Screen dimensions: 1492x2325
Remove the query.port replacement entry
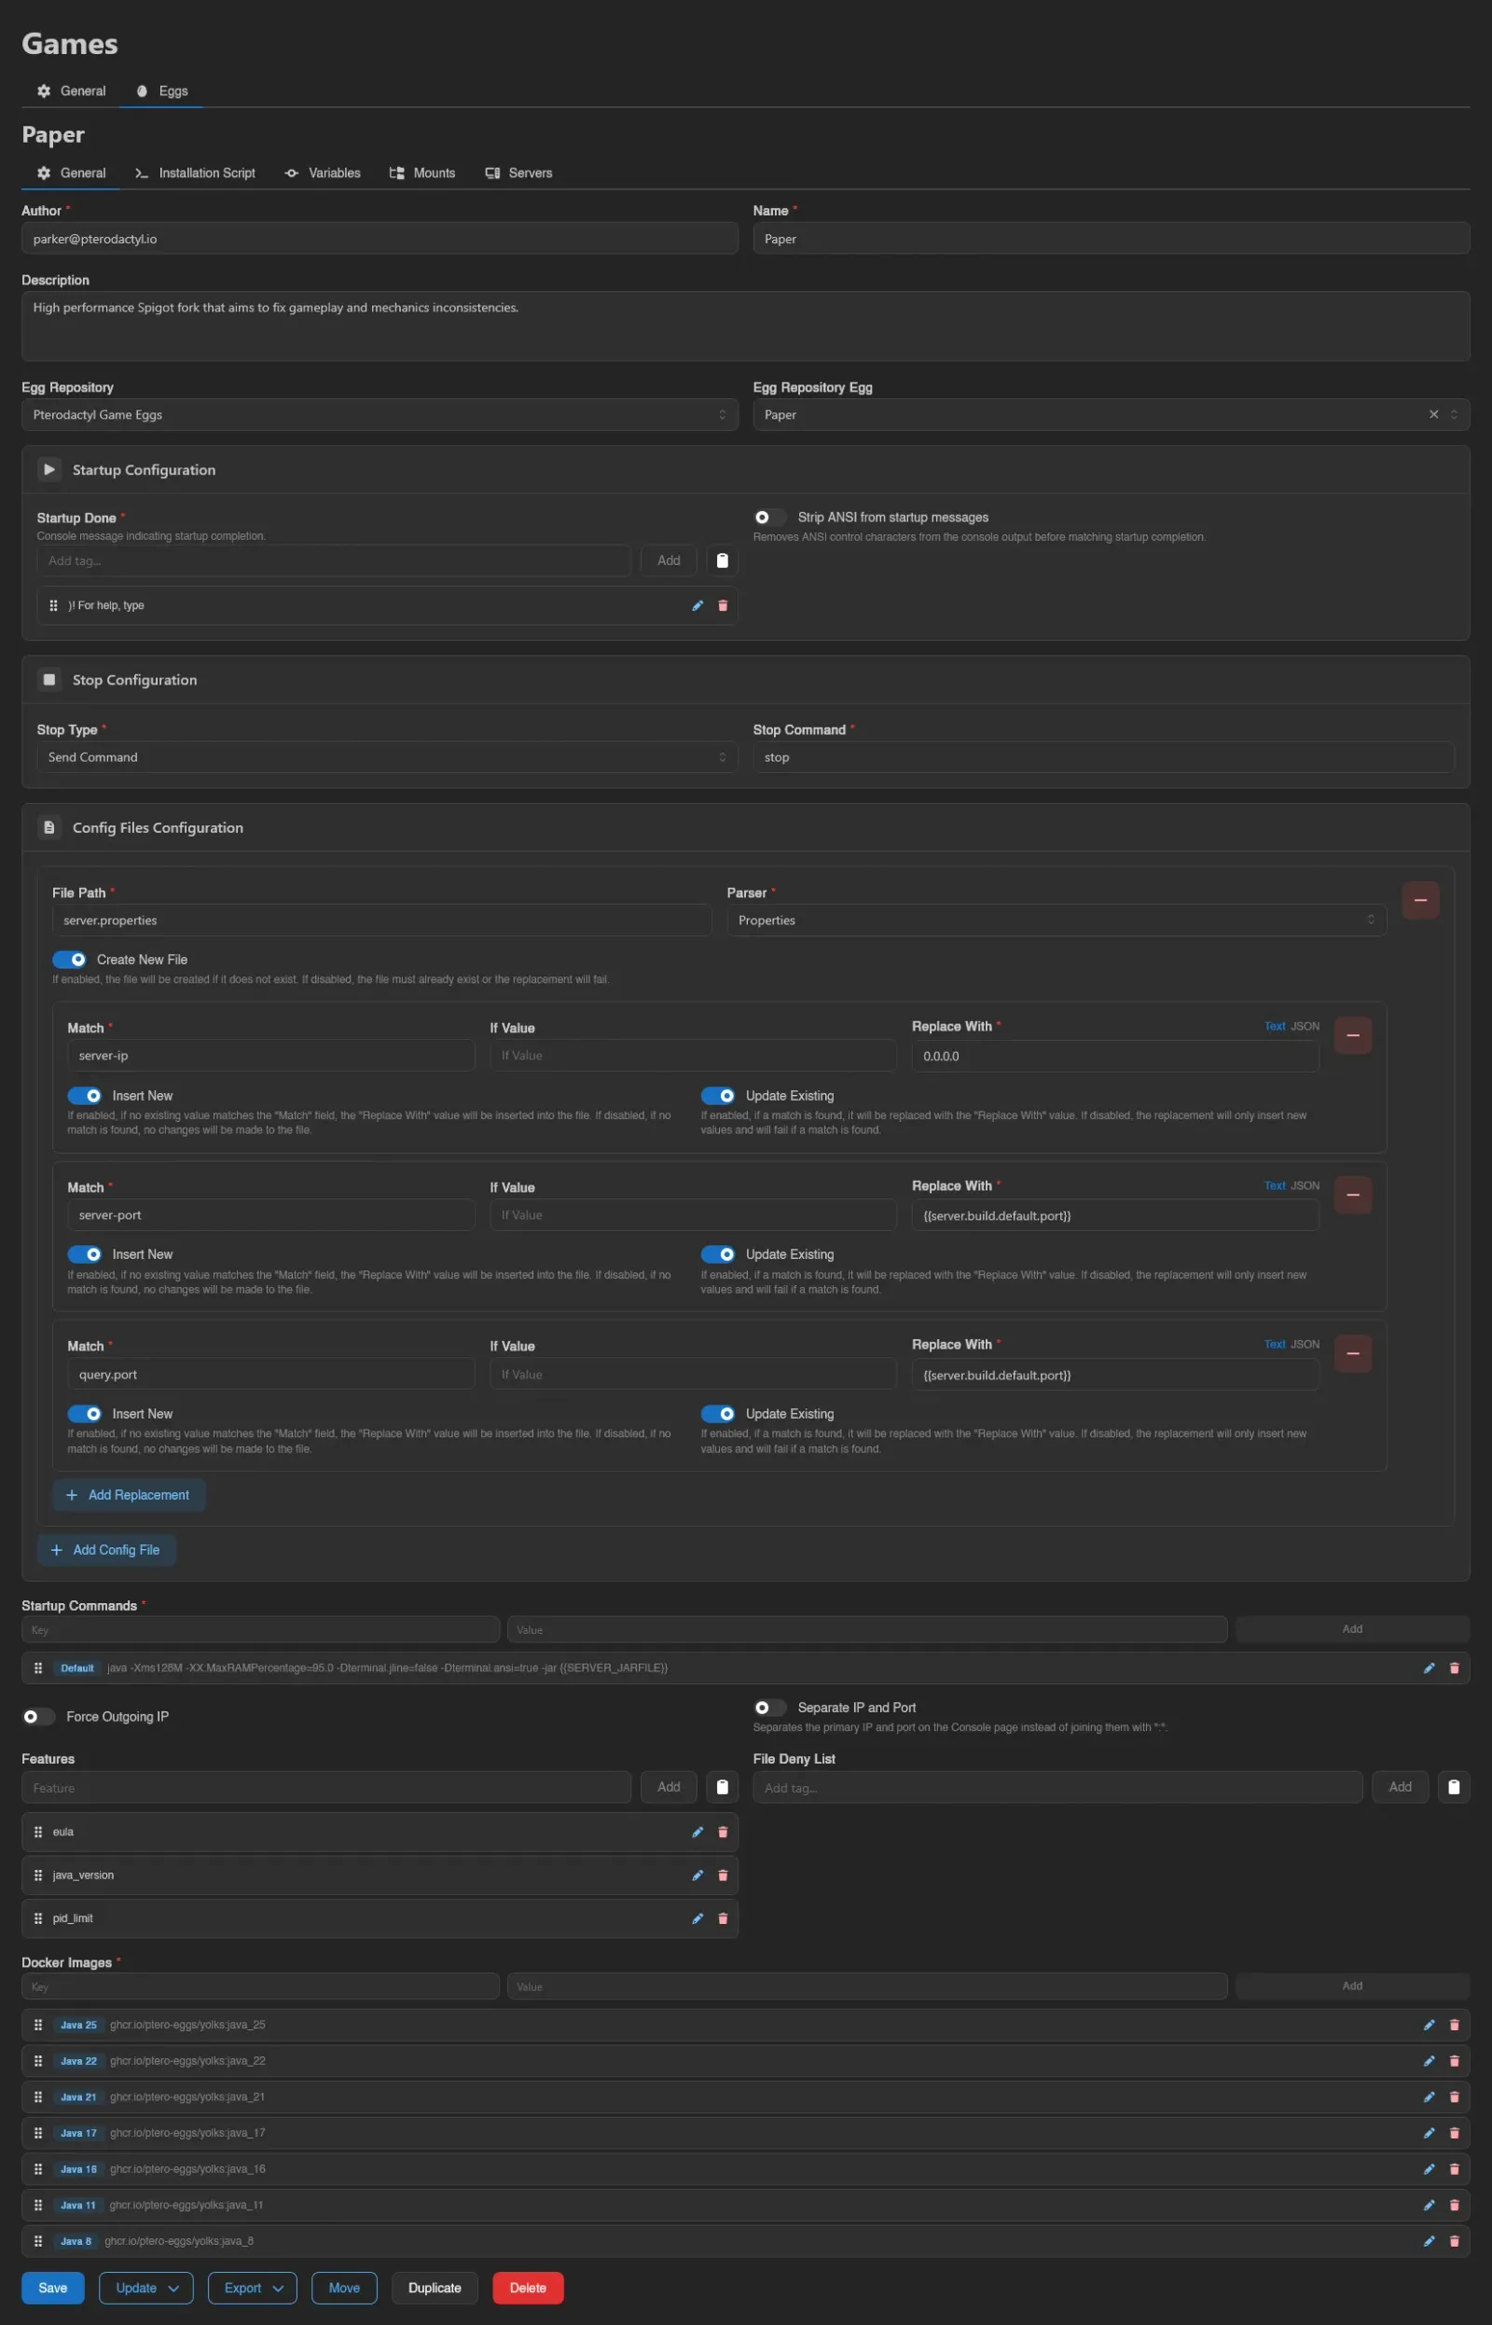click(x=1352, y=1353)
